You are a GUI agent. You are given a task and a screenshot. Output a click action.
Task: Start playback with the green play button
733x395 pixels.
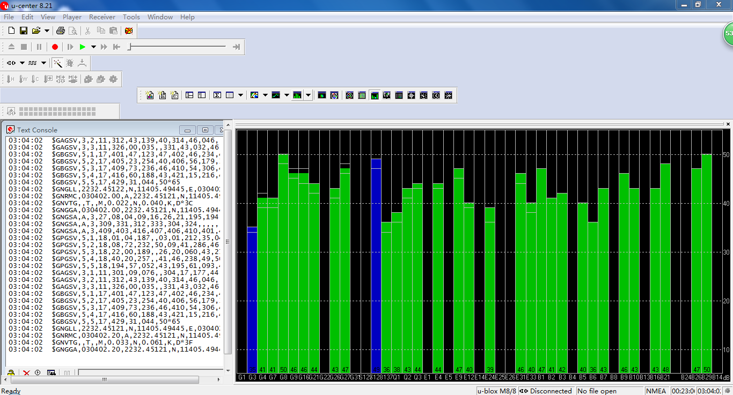(x=83, y=47)
